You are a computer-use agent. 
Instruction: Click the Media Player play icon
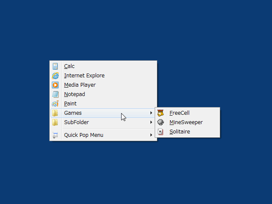point(55,85)
